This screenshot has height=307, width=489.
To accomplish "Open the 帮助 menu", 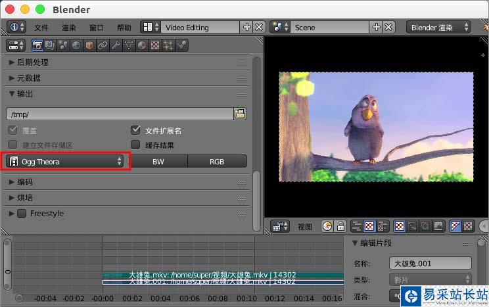I will pyautogui.click(x=124, y=28).
